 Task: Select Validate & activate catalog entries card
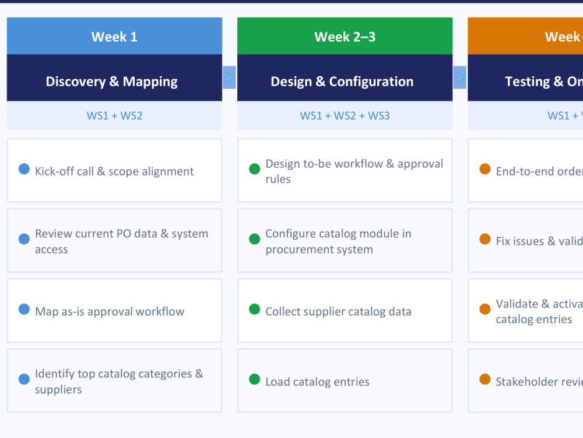tap(526, 310)
